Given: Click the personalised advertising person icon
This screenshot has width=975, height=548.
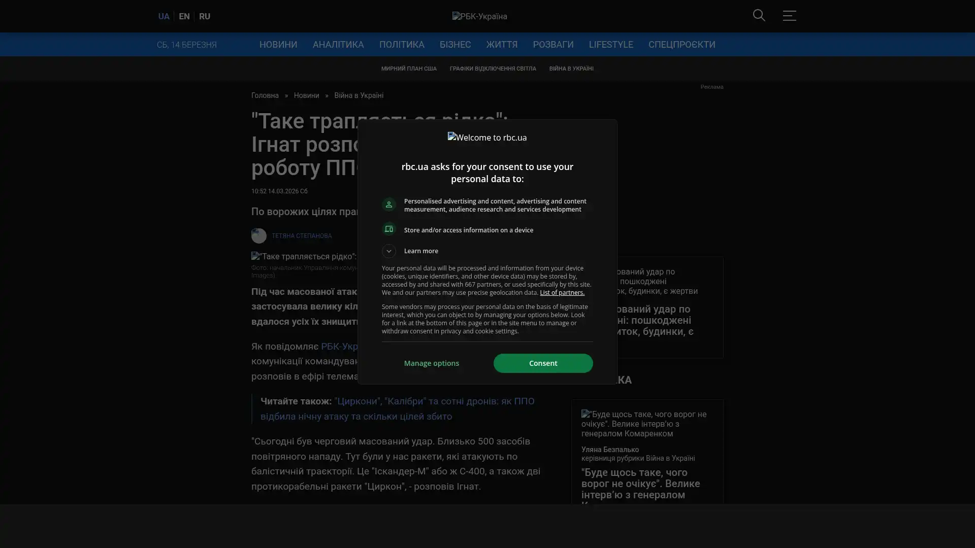Looking at the screenshot, I should coord(389,204).
